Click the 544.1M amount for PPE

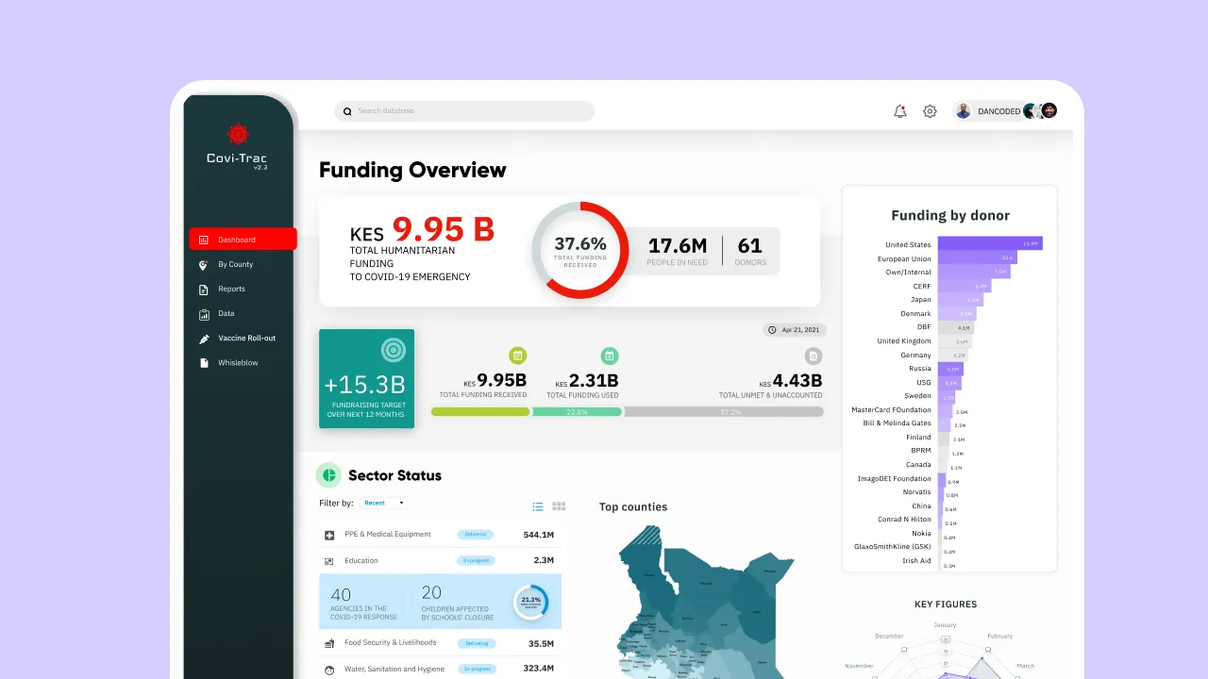coord(538,535)
